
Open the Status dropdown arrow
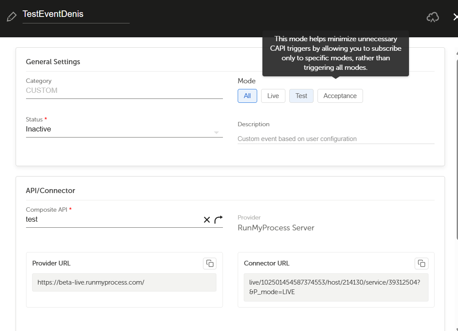pos(216,133)
